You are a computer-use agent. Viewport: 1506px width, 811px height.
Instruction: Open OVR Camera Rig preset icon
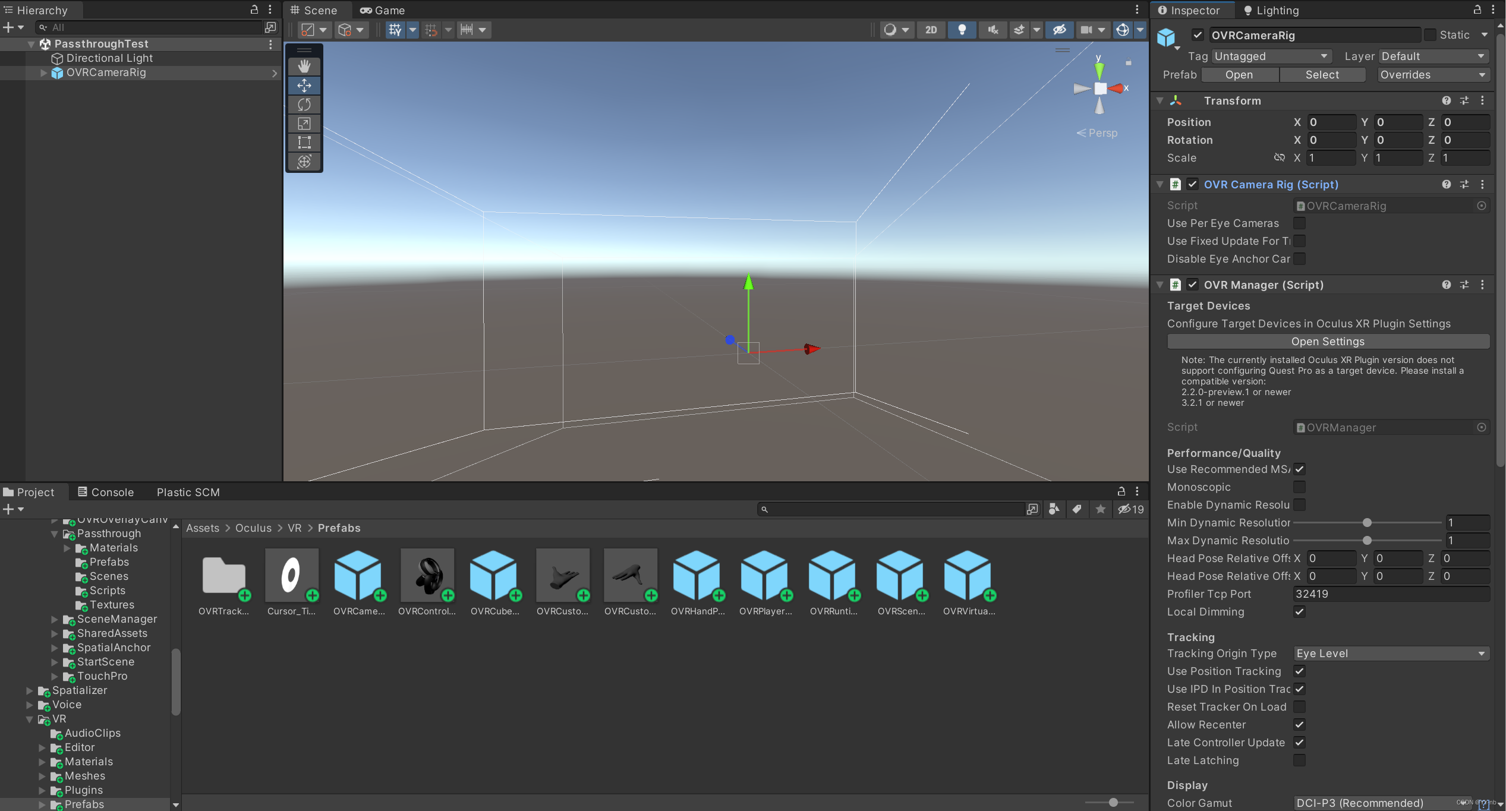point(1464,185)
